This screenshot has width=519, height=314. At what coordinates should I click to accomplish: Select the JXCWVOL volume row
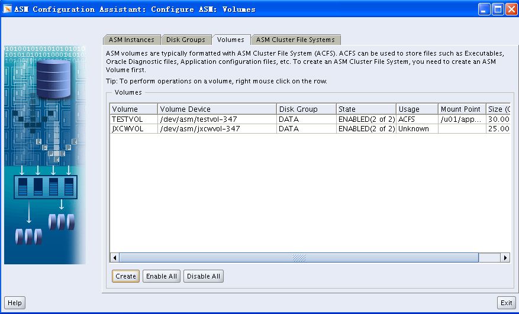pos(310,129)
